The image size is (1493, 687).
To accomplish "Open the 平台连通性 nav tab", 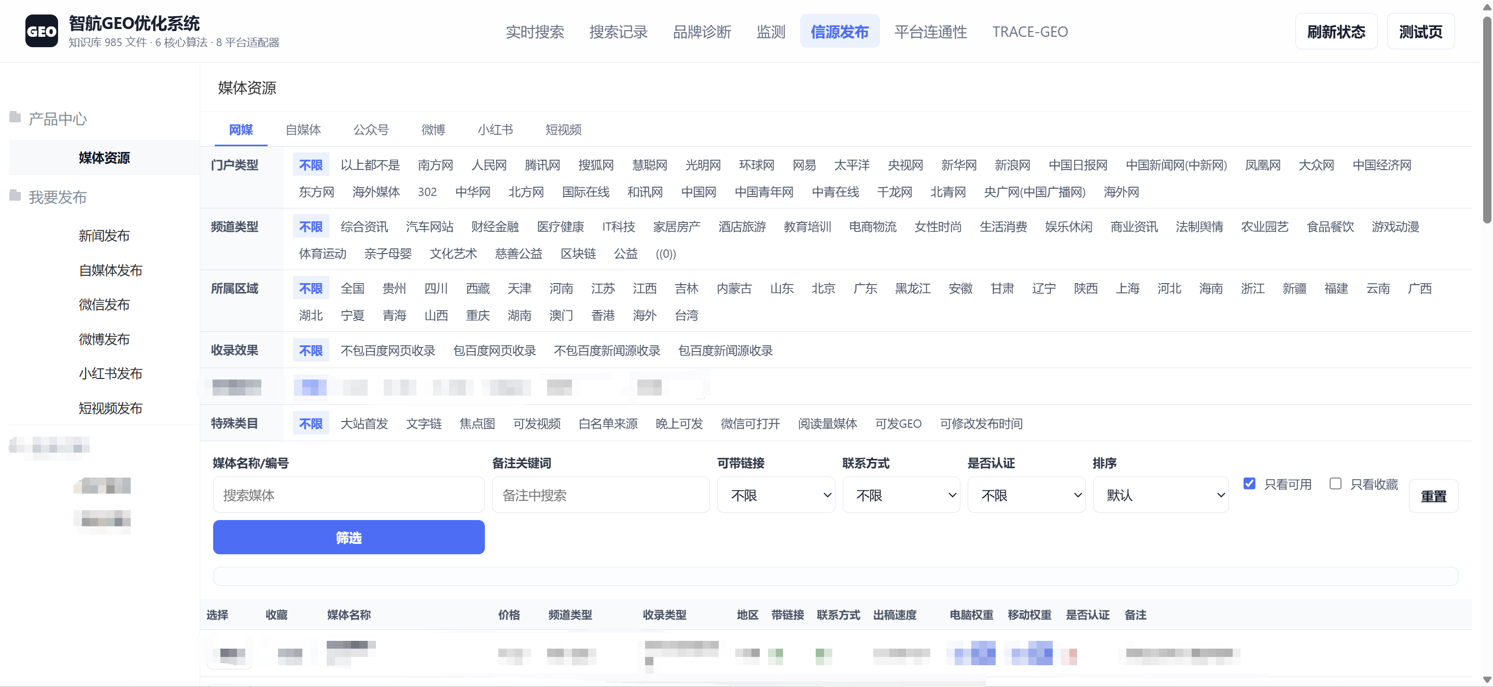I will pyautogui.click(x=930, y=31).
